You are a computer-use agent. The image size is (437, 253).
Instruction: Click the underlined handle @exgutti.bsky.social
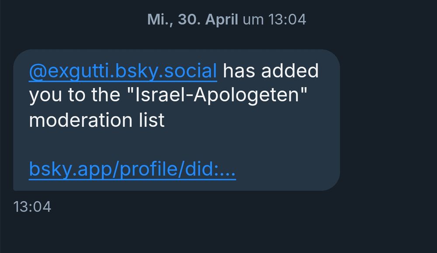(122, 70)
